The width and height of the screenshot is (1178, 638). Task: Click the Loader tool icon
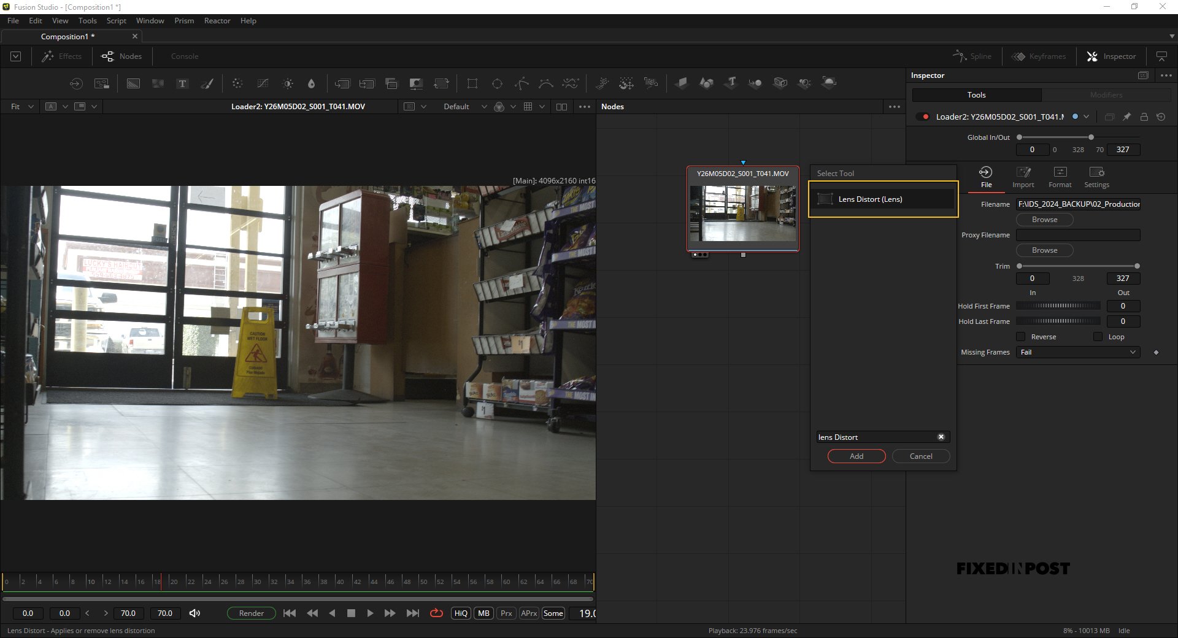76,83
